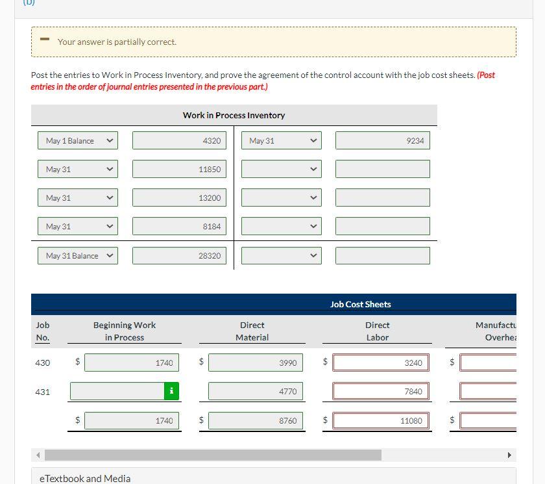
Task: Click the empty credit amount field in the balance row
Action: [x=383, y=255]
